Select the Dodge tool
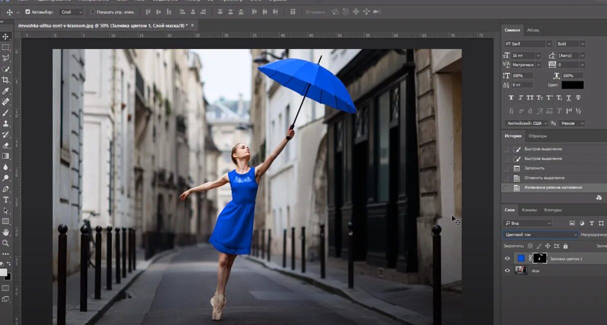607x325 pixels. click(5, 178)
